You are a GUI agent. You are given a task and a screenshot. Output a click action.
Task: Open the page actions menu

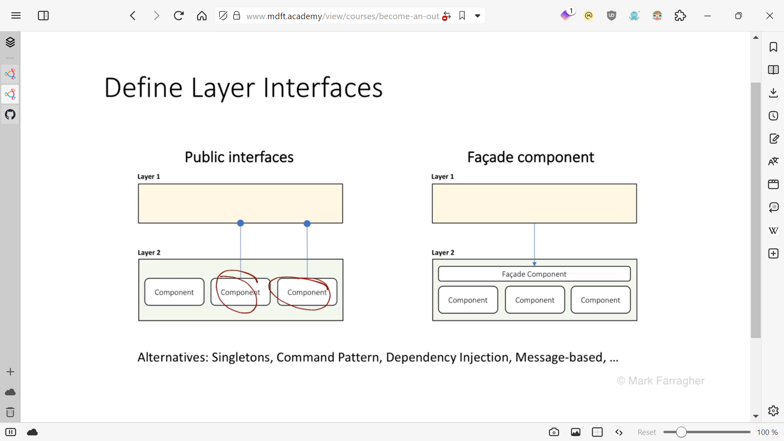619,432
